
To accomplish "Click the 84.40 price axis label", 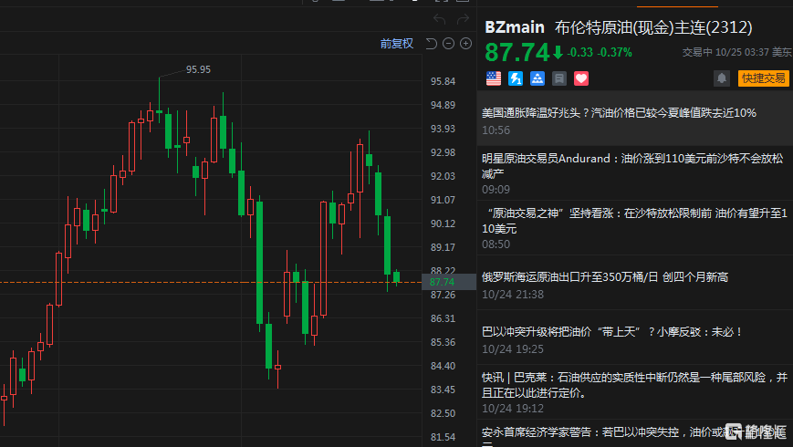I will 443,366.
